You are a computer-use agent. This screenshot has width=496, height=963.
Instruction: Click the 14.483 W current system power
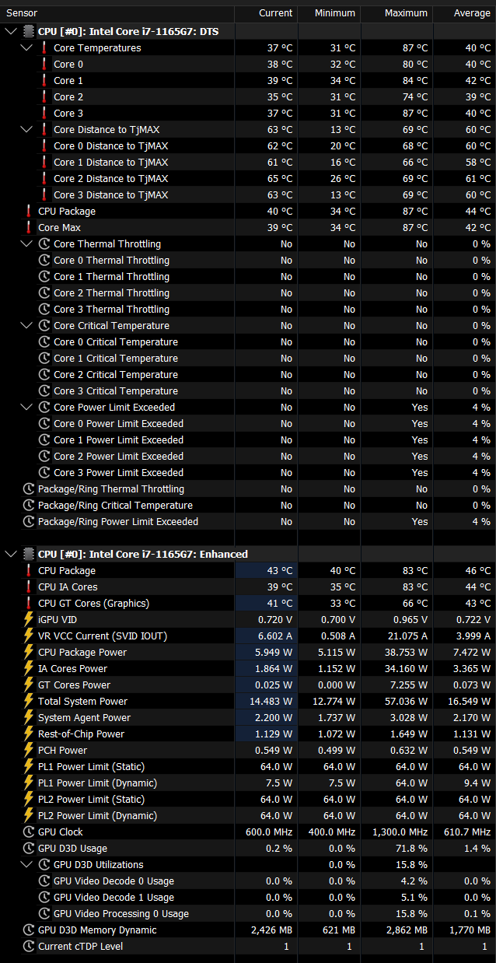coord(272,701)
